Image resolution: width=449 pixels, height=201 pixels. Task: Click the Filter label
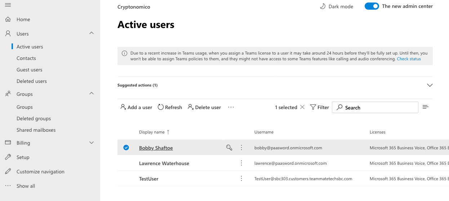[323, 107]
